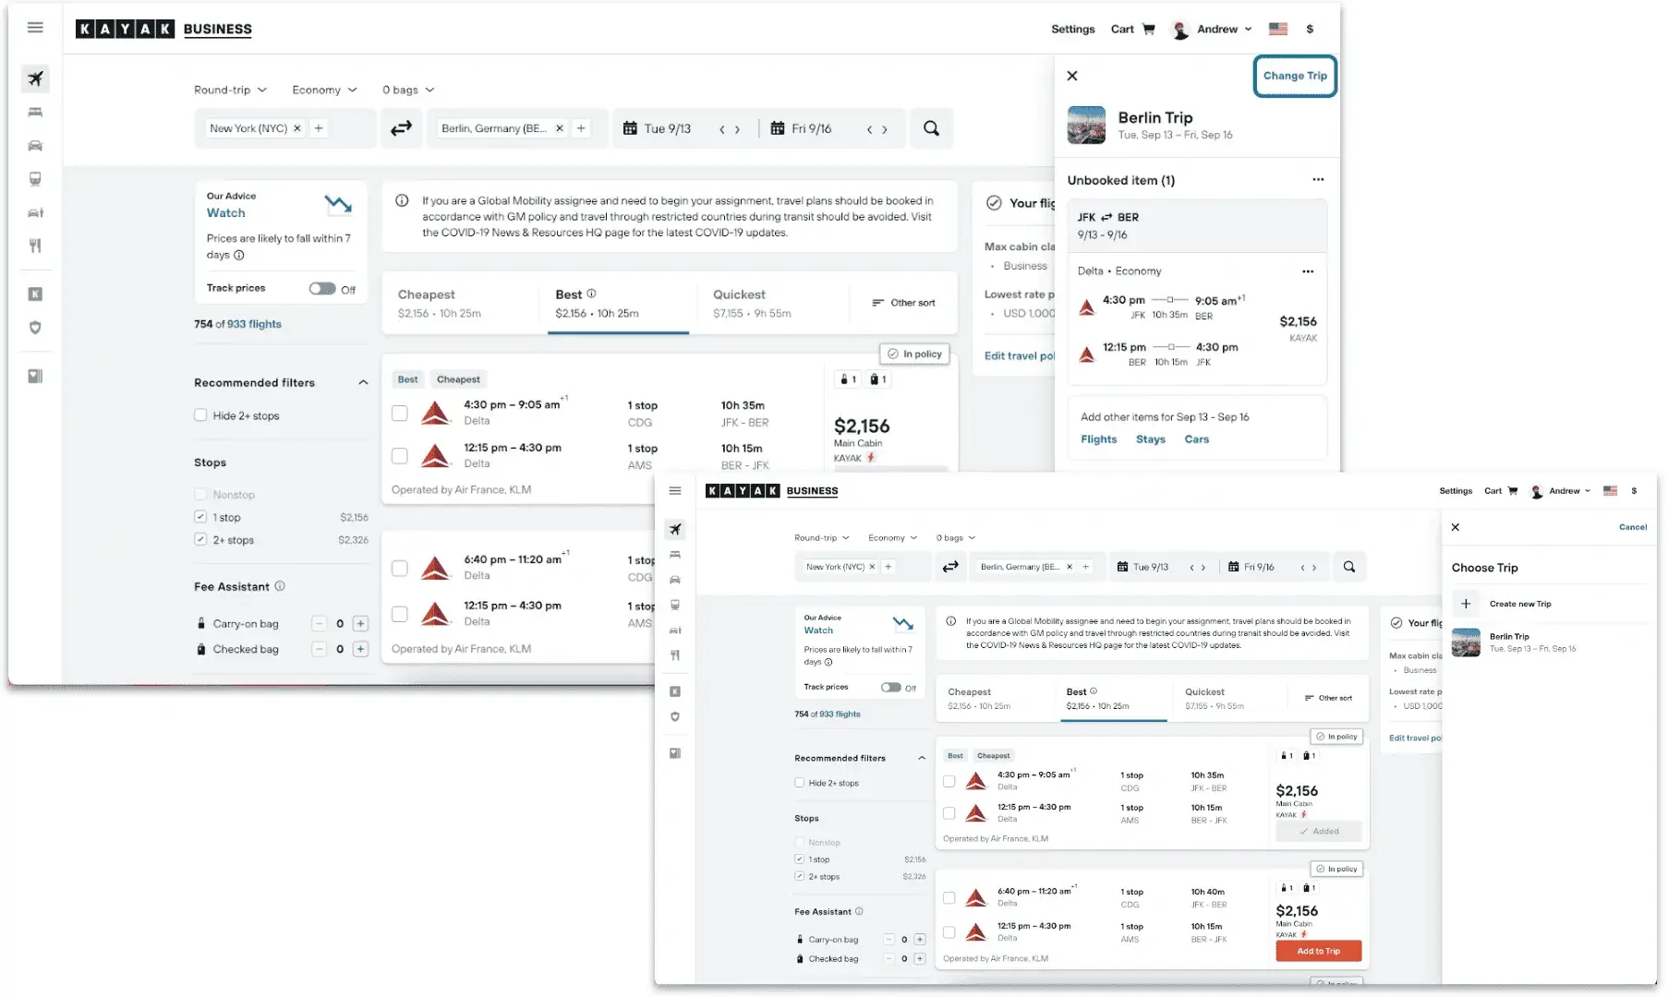1668x997 pixels.
Task: Click Flights link under Add other items
Action: (x=1098, y=439)
